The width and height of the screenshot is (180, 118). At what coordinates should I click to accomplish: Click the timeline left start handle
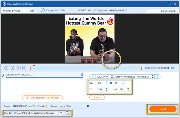pos(30,69)
